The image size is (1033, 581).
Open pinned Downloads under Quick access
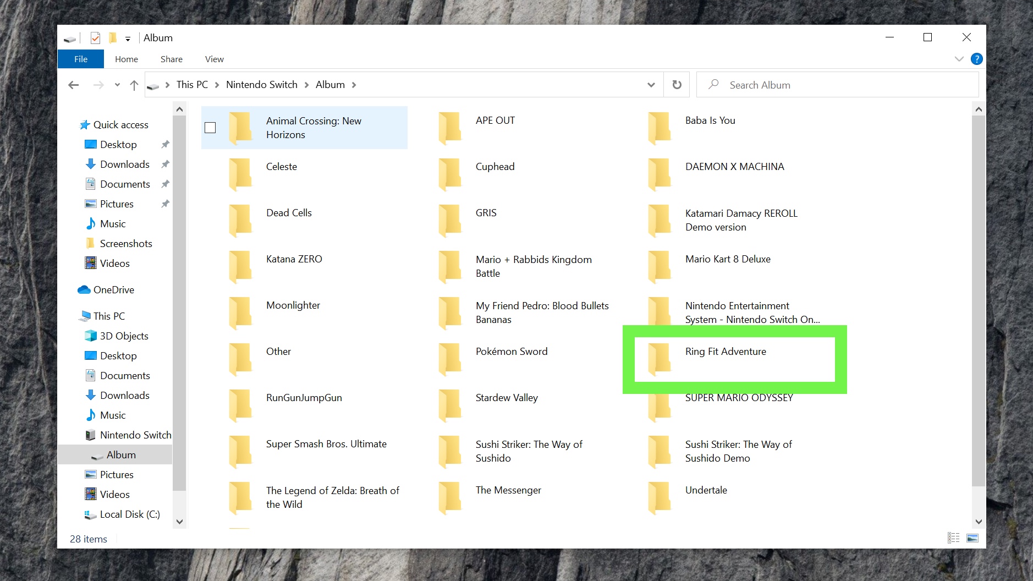tap(118, 165)
